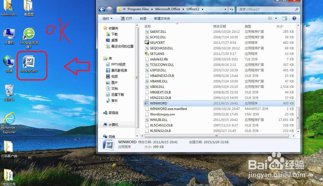Open the Explorer help question mark
Viewport: 323px width, 186px height.
(x=294, y=18)
